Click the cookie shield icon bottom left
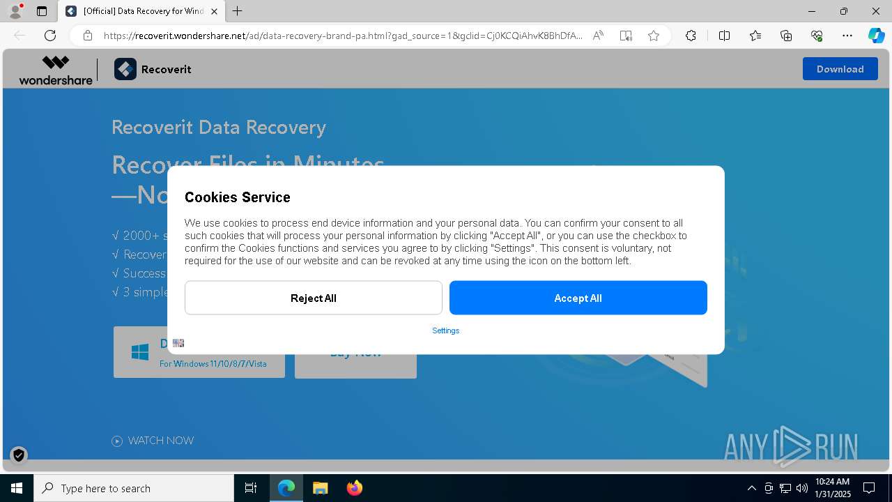This screenshot has width=892, height=502. tap(19, 455)
